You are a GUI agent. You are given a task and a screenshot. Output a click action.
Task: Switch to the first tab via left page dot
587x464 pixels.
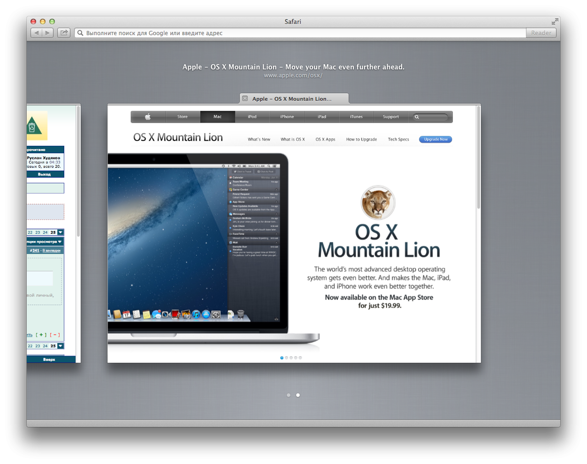(x=289, y=395)
